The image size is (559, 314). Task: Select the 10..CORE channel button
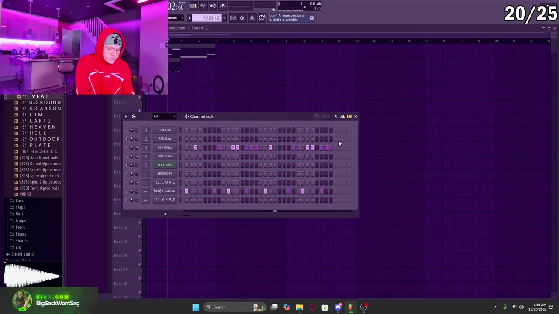[165, 182]
